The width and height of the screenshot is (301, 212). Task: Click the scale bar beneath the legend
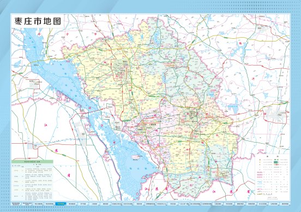(273, 198)
